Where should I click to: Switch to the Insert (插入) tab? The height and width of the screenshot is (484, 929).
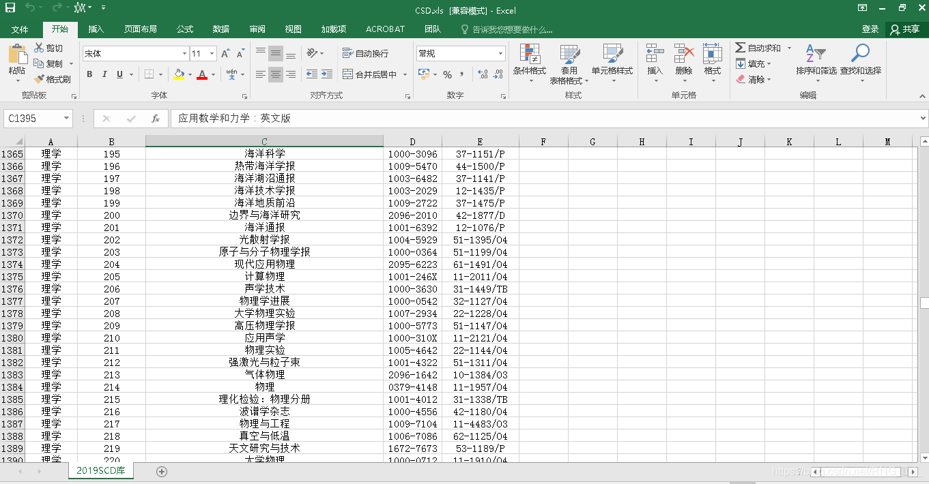96,29
